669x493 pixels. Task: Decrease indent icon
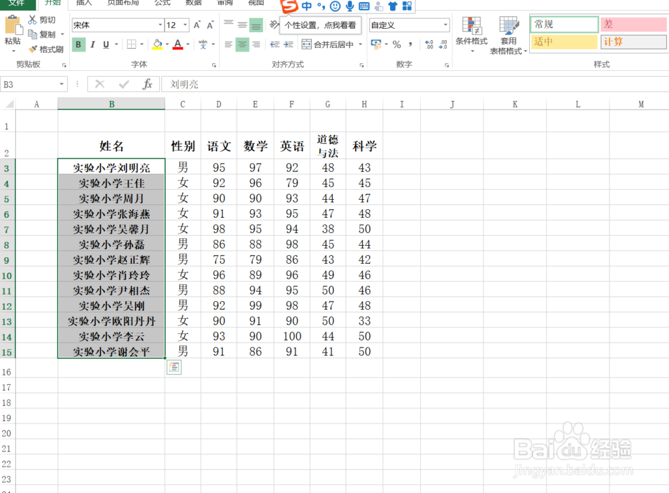tap(275, 44)
